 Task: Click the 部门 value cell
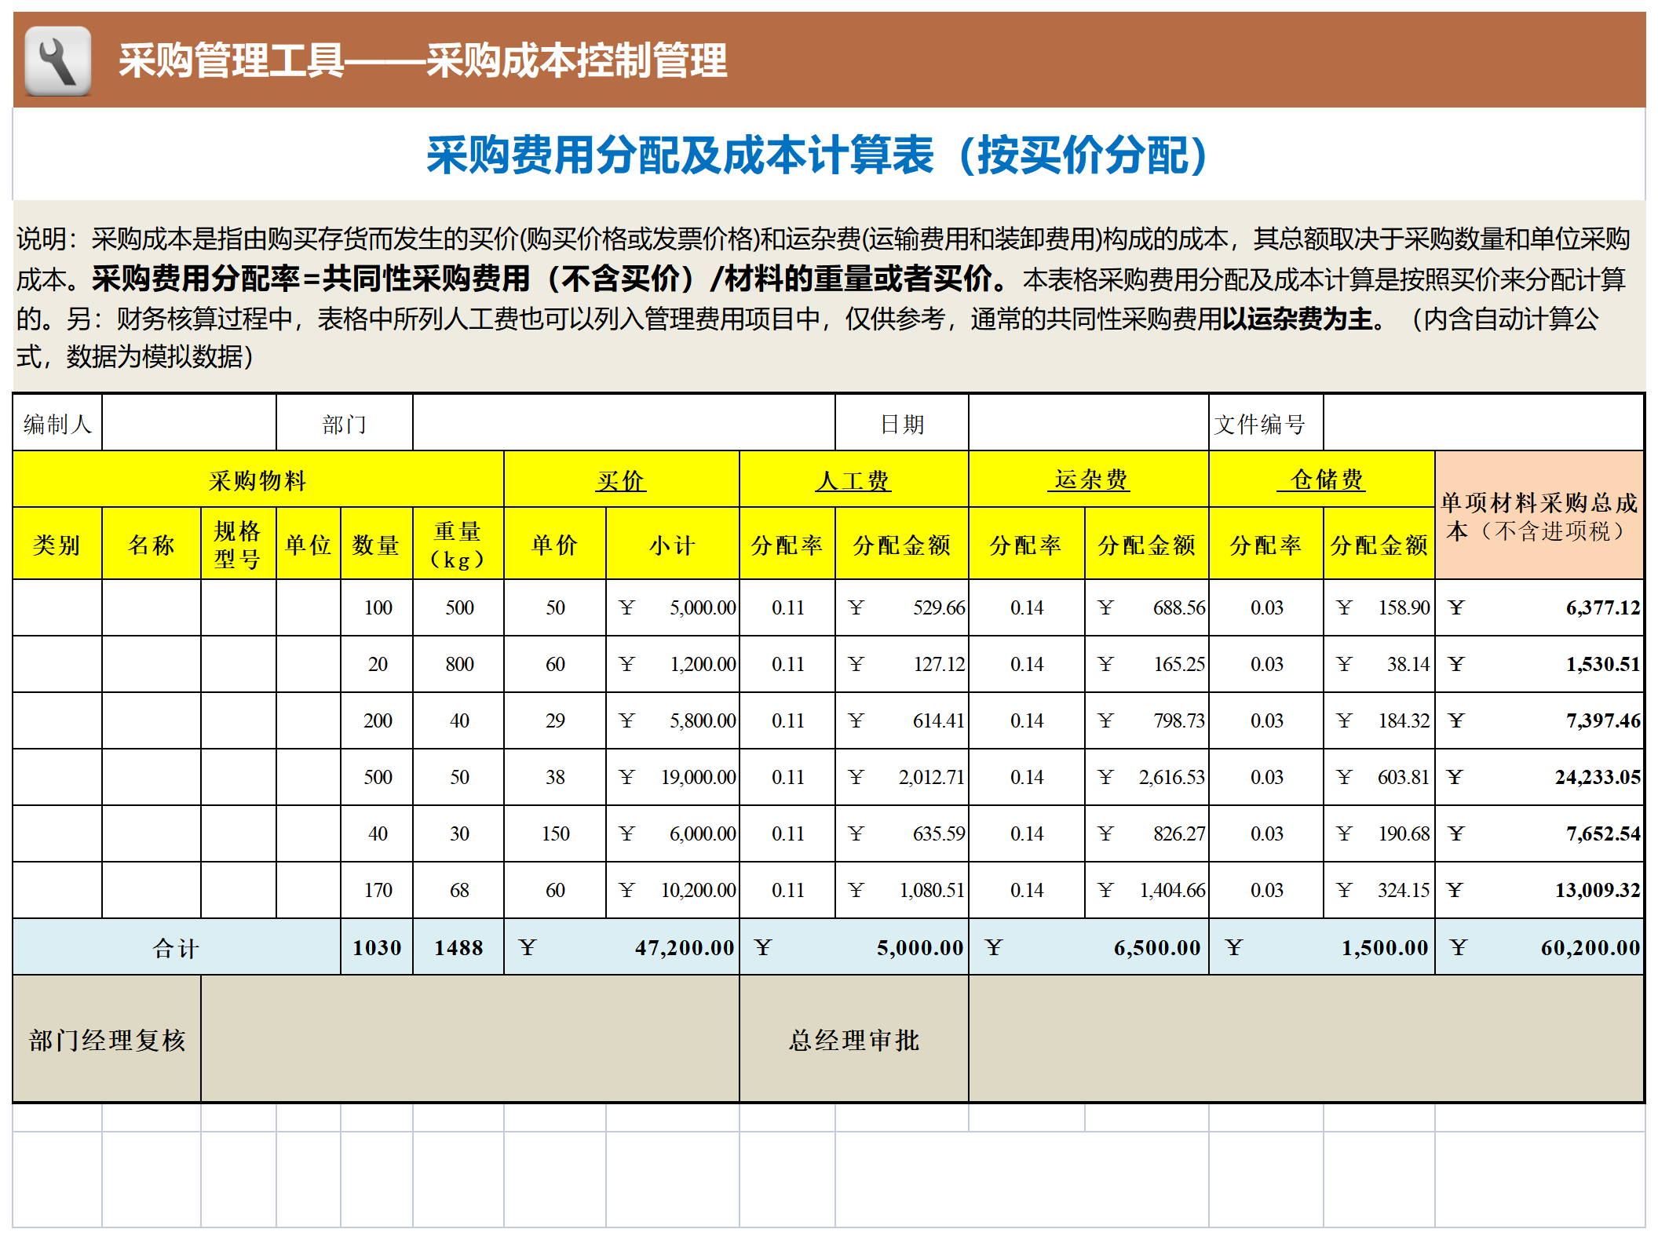pyautogui.click(x=623, y=424)
